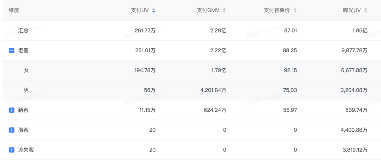
Task: Select the 男 sub-row
Action: click(x=26, y=90)
